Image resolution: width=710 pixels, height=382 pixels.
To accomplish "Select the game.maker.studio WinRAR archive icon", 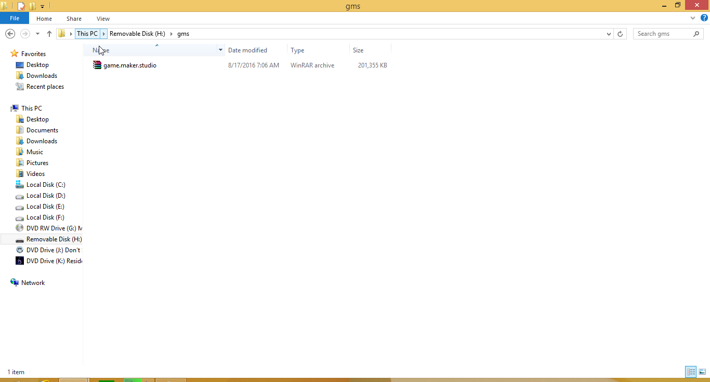I will pos(97,65).
